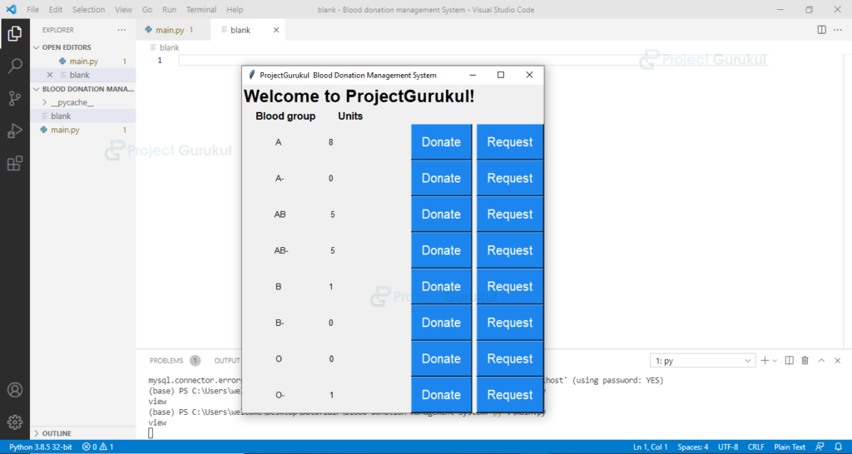
Task: Click UTF-8 encoding status entry
Action: (728, 447)
